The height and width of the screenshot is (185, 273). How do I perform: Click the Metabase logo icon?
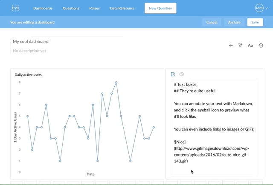pyautogui.click(x=15, y=8)
